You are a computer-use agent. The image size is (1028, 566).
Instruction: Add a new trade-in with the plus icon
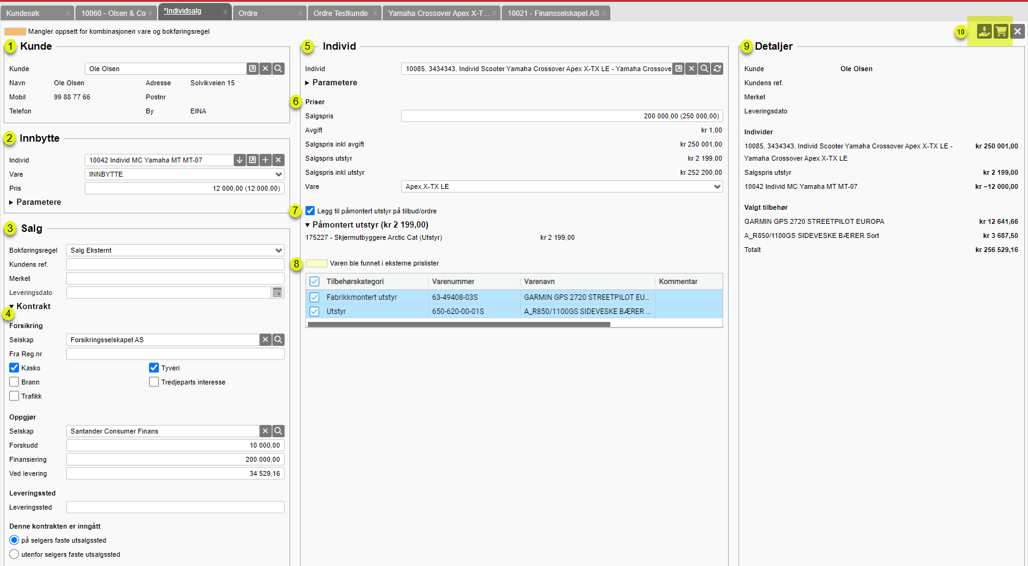(x=266, y=160)
